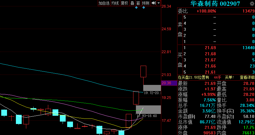The width and height of the screenshot is (255, 135).
Task: Click the 预测 prediction toolbar button
Action: click(146, 3)
